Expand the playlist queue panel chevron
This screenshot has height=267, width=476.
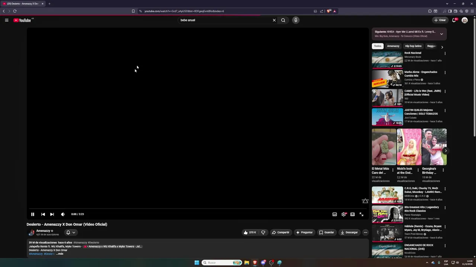point(441,34)
